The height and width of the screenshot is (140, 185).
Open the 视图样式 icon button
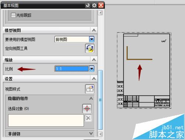(x=90, y=89)
